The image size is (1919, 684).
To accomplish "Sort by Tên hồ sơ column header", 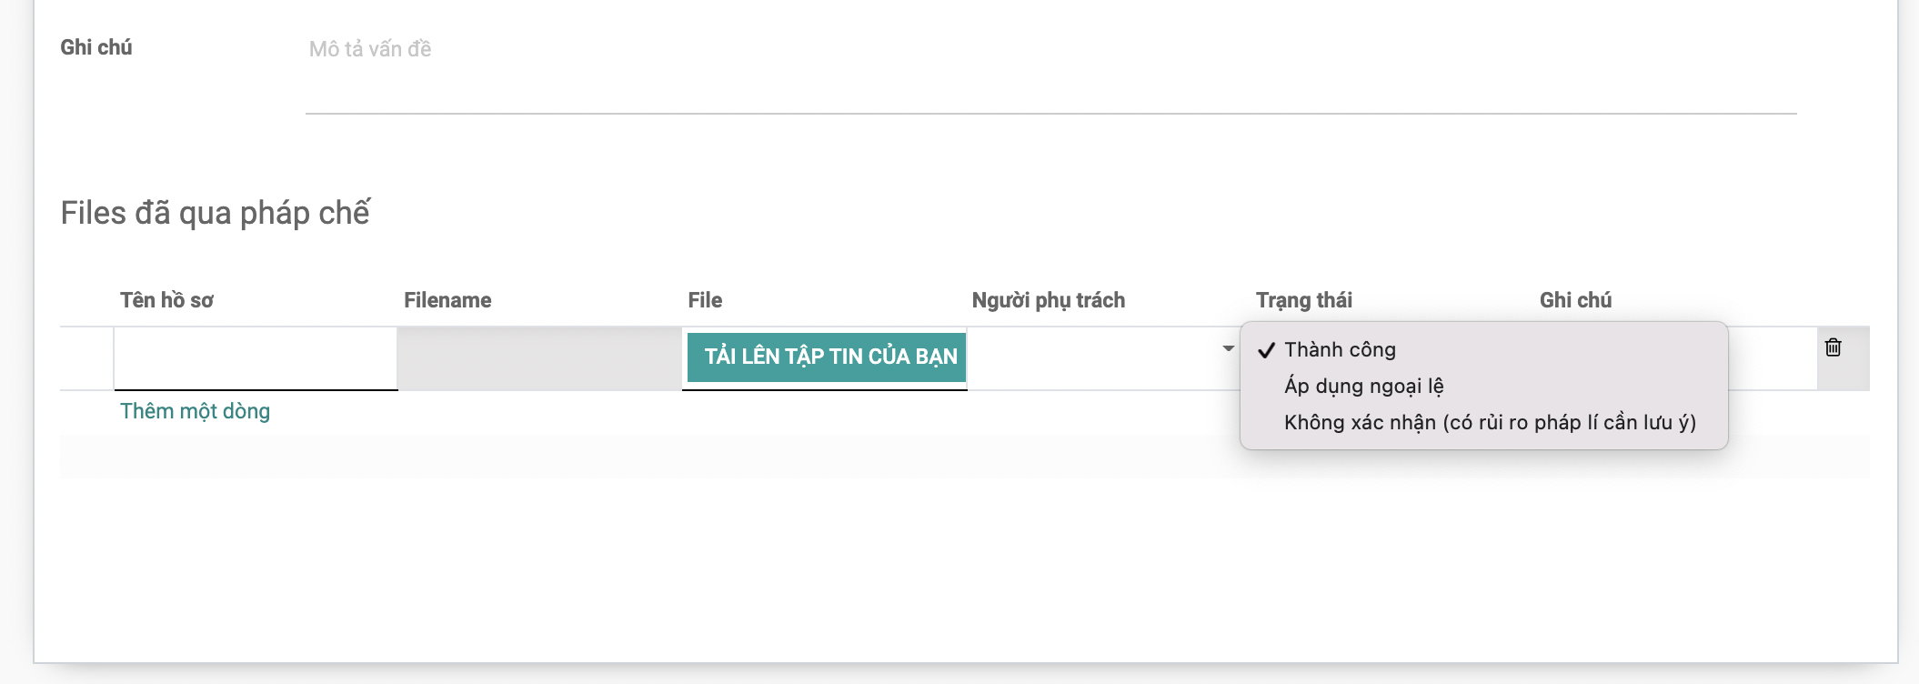I will [x=166, y=300].
